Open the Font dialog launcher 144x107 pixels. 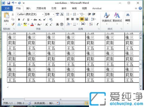coord(63,29)
